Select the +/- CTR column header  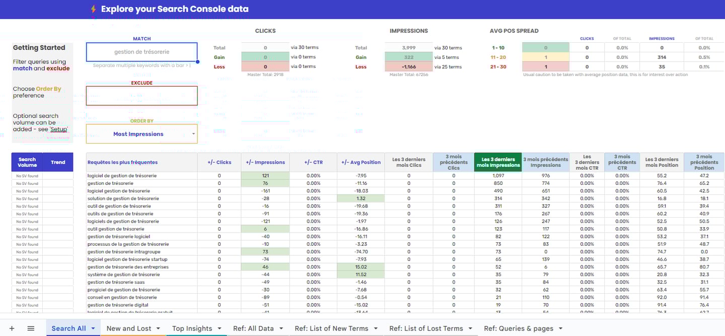[313, 162]
